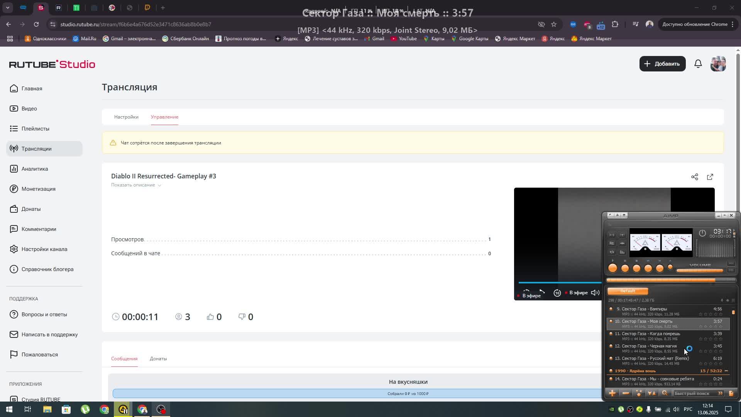The width and height of the screenshot is (741, 417).
Task: Click AIMP playlist scrollbar thumb
Action: (x=733, y=312)
